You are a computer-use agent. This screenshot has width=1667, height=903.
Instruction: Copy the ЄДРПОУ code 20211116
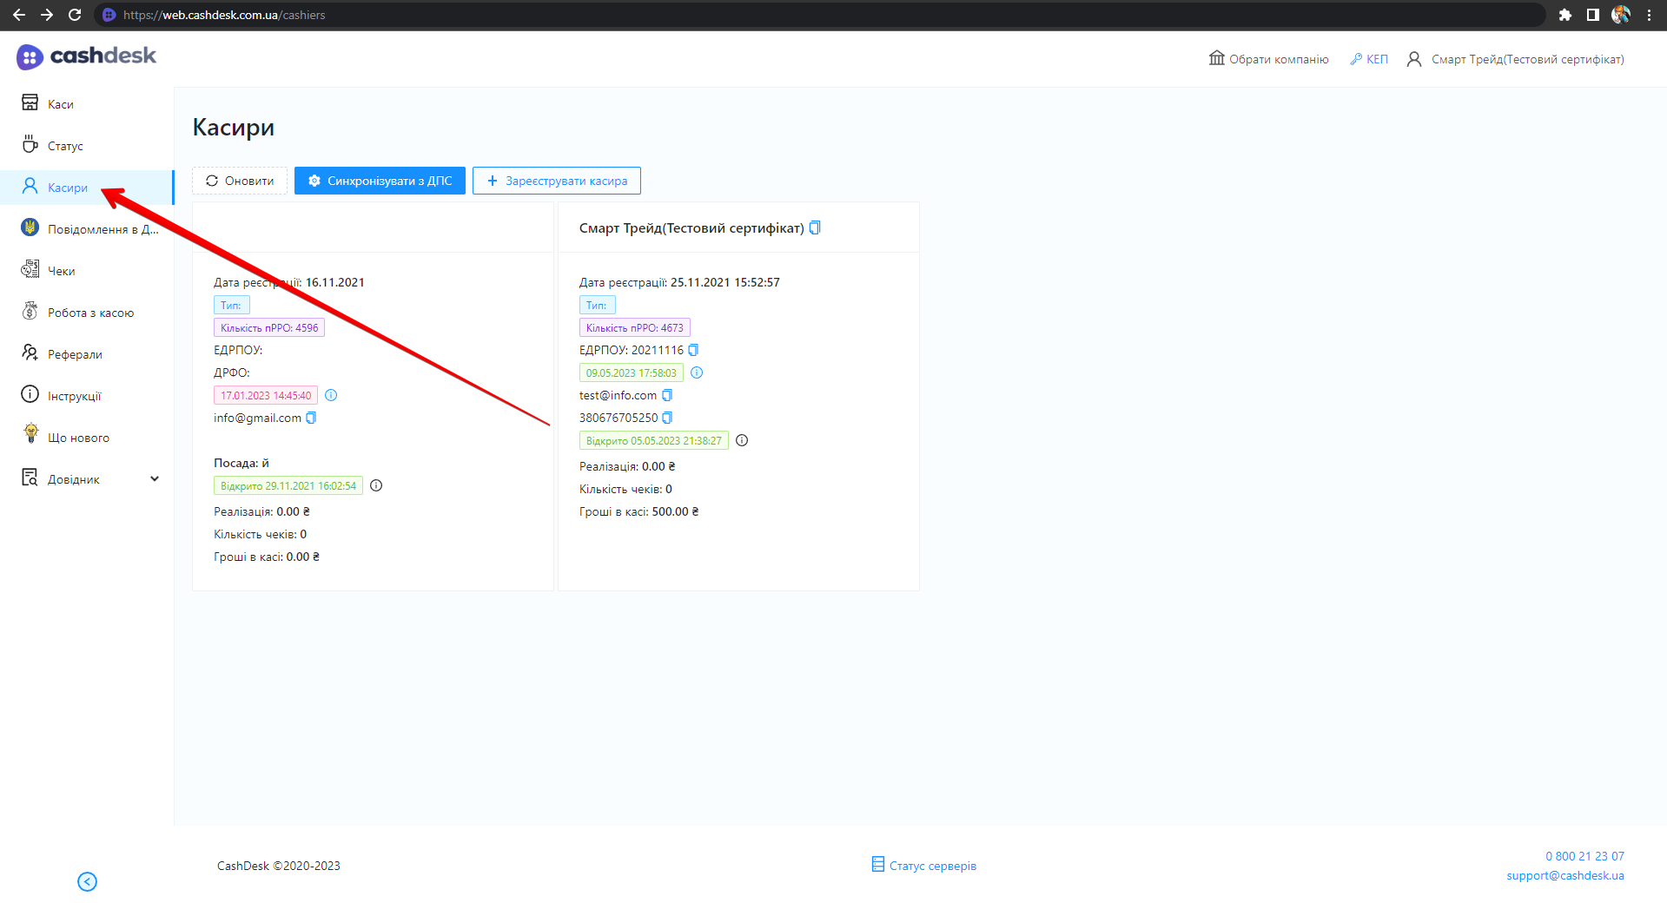click(x=693, y=350)
